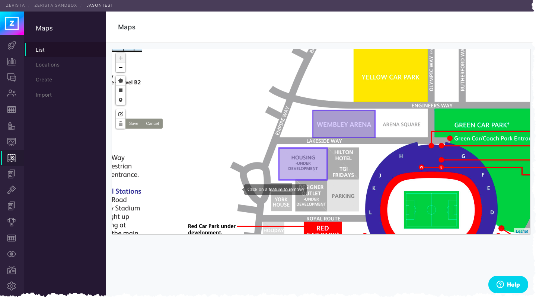Click the Leaflet attribution link
The image size is (536, 297).
coord(522,231)
